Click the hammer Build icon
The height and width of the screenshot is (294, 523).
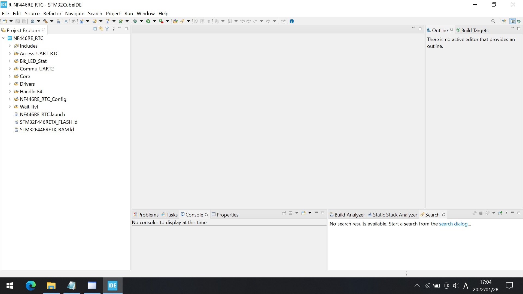(45, 21)
